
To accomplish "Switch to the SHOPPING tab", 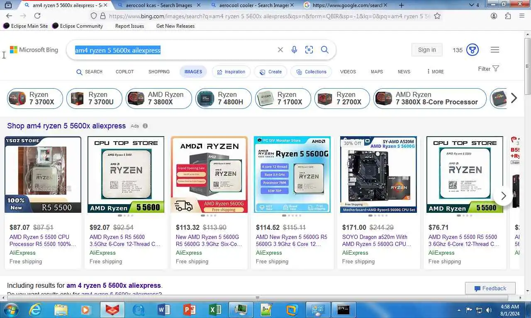I will pyautogui.click(x=159, y=72).
